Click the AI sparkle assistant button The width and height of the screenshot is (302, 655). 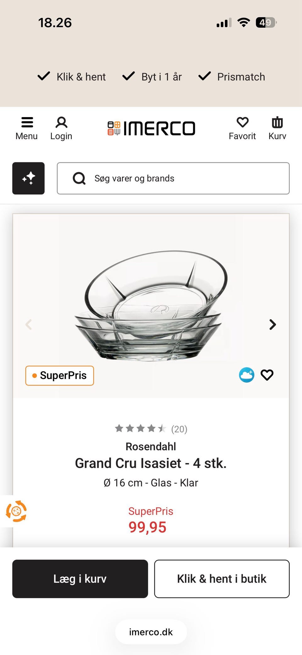(28, 178)
